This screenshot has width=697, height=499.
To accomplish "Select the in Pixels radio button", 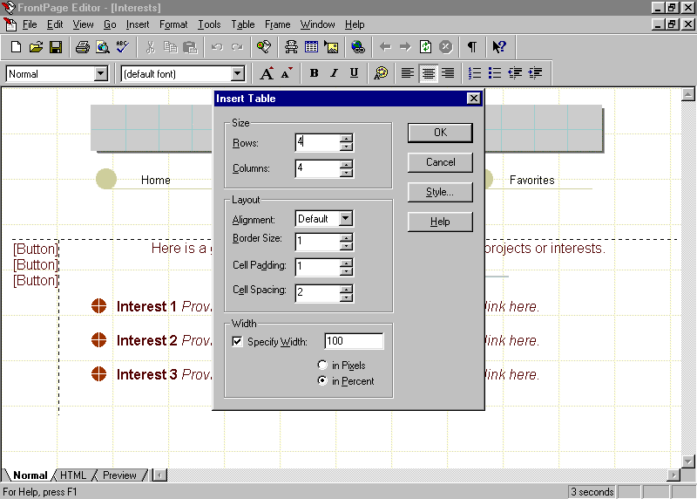I will pos(322,365).
